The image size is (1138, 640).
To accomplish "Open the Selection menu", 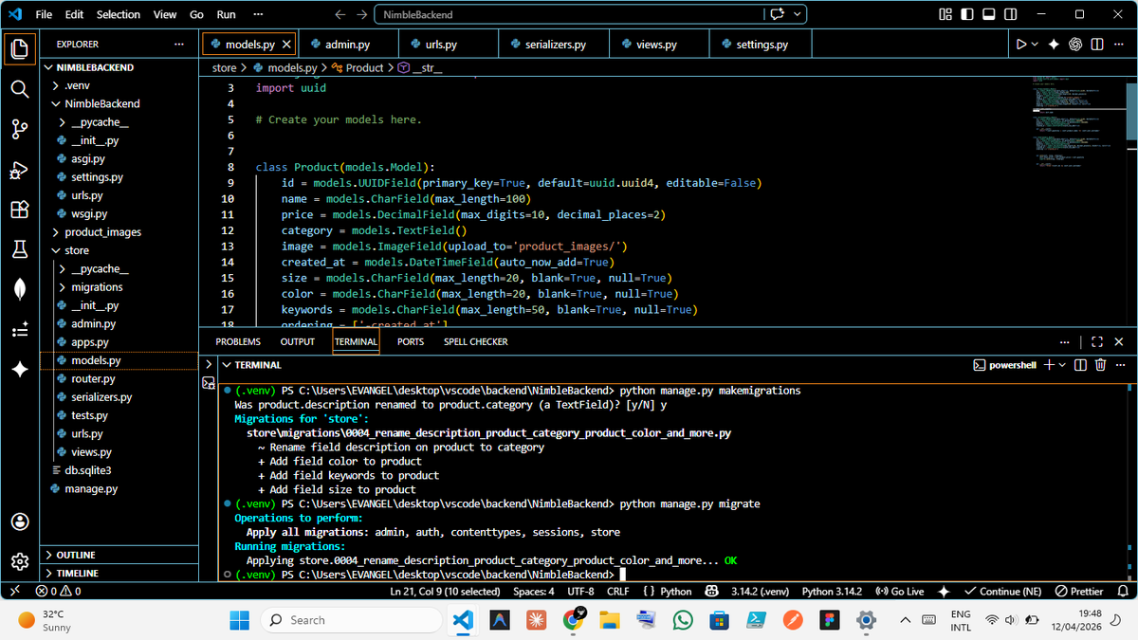I will [x=119, y=14].
